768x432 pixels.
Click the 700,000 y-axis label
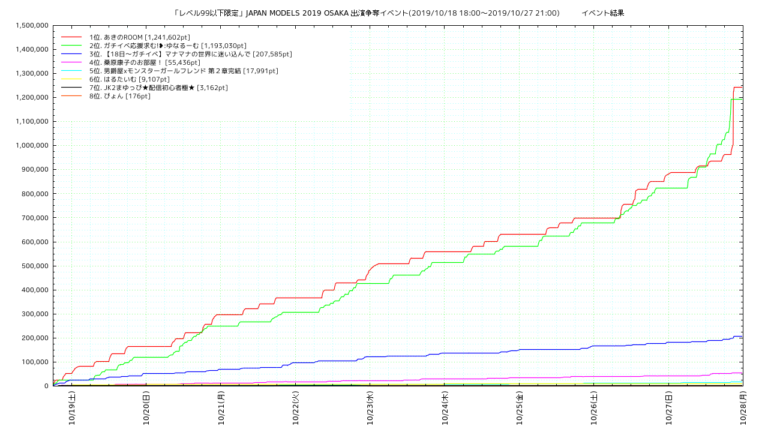[34, 218]
